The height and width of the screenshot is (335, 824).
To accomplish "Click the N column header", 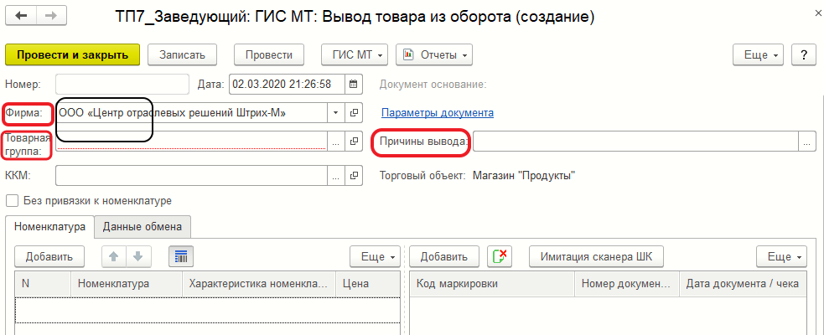I will point(43,284).
